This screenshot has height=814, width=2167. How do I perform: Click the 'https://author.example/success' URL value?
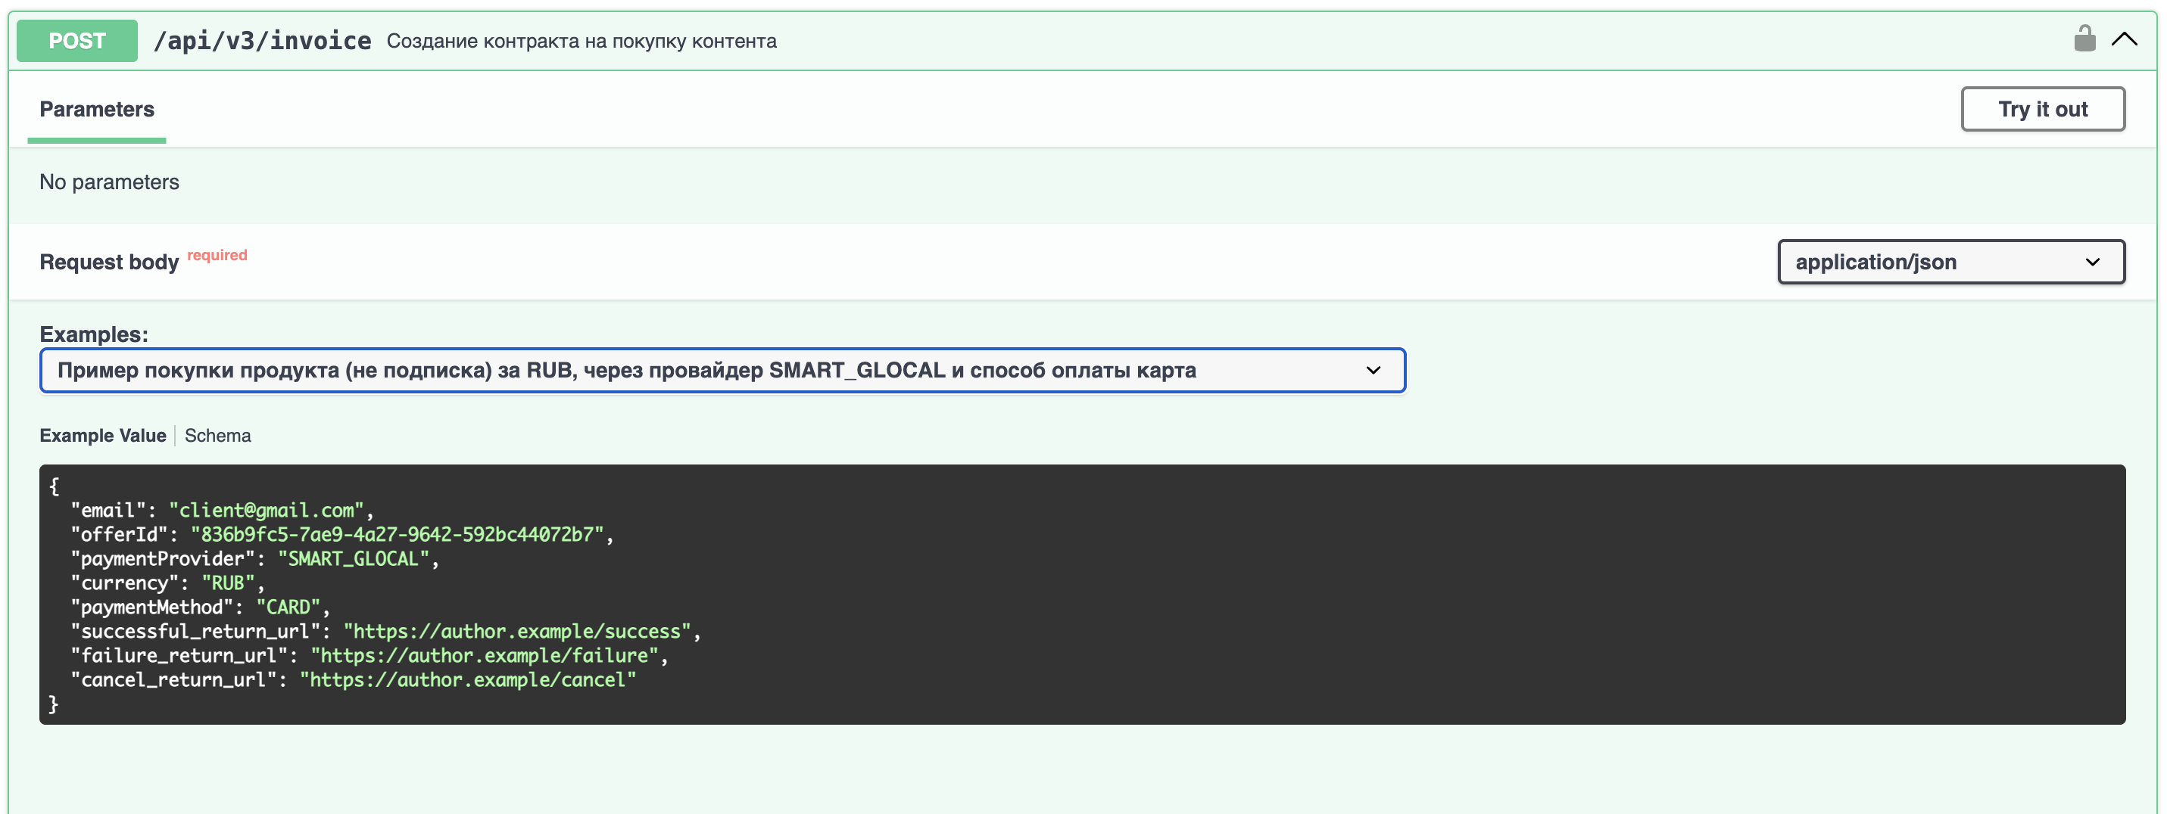pyautogui.click(x=517, y=632)
